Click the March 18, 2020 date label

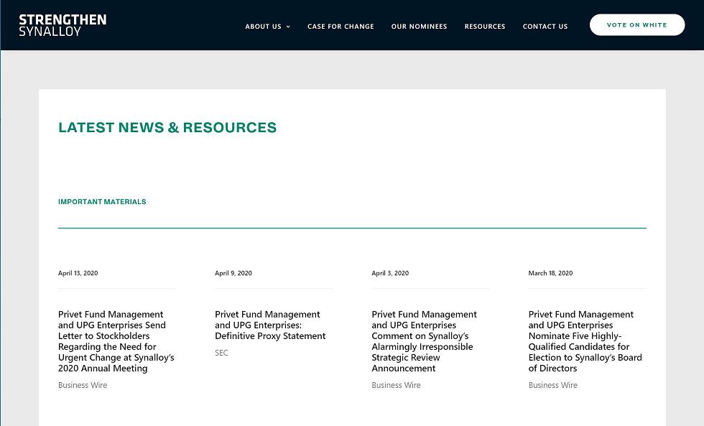[x=550, y=273]
